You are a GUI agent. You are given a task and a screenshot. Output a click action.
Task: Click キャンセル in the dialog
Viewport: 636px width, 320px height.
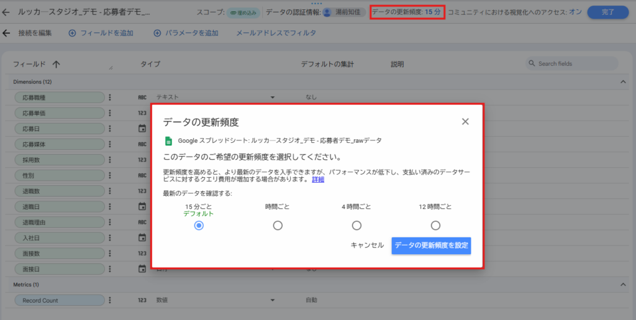coord(367,245)
